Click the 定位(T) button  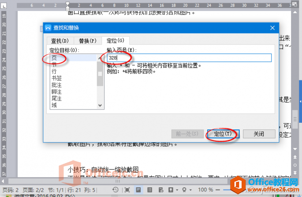coord(223,134)
